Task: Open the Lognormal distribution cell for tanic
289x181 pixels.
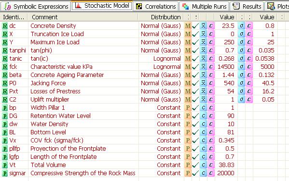Action: click(161, 59)
